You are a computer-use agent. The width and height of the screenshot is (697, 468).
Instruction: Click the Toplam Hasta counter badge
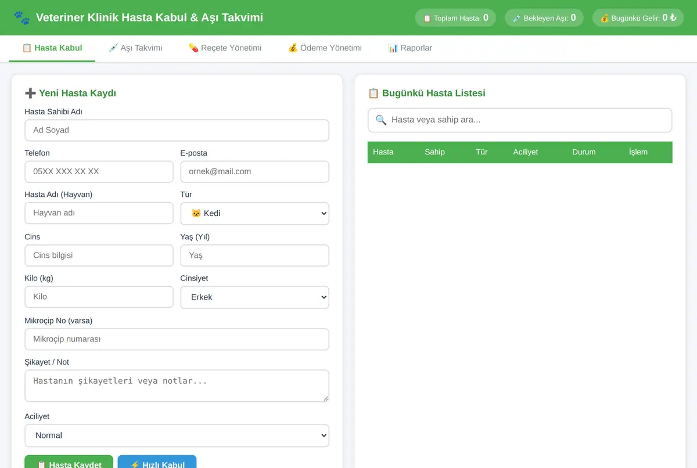tap(455, 18)
